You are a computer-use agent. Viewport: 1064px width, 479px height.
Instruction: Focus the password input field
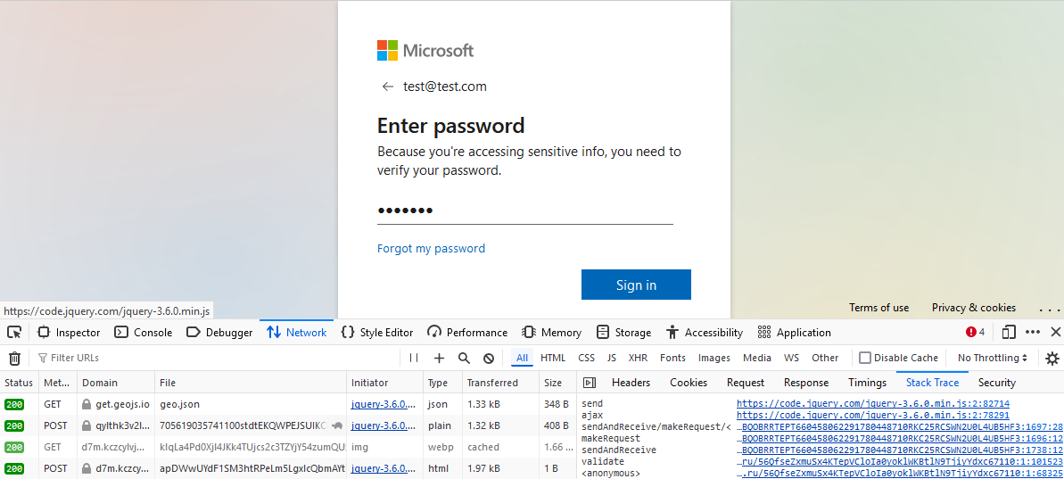tap(525, 211)
